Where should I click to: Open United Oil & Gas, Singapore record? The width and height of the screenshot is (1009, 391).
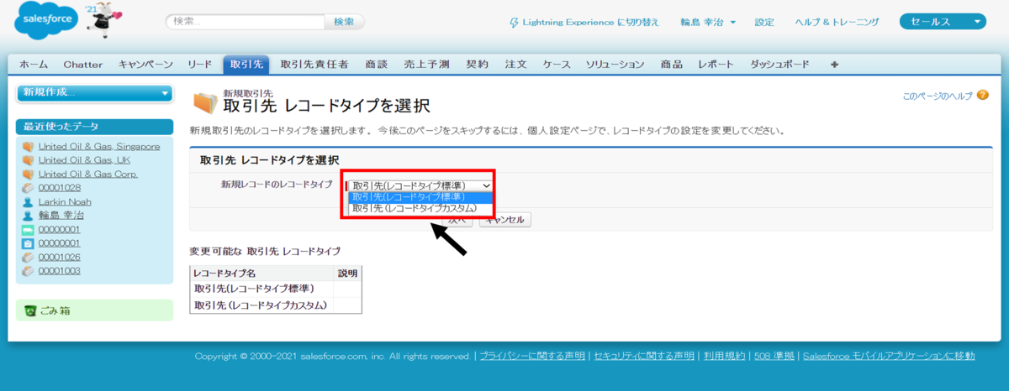pos(99,147)
